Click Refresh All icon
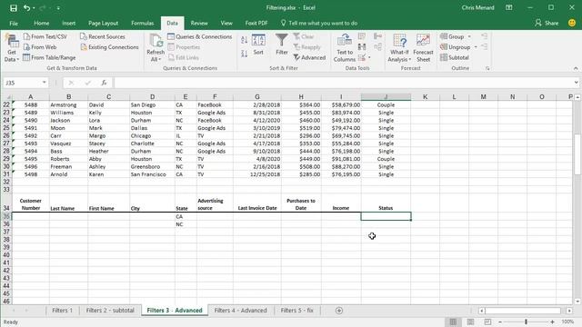 point(156,47)
